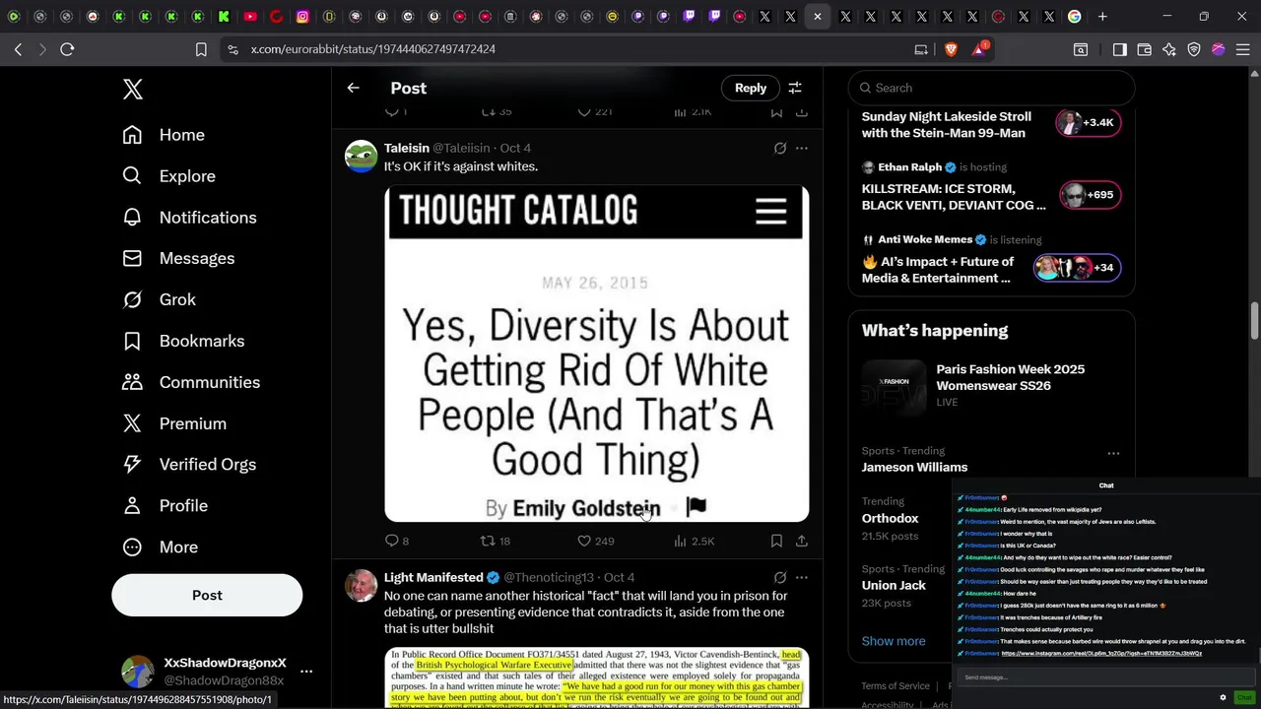The image size is (1261, 709).
Task: Click the Taleiisin display name
Action: 407,148
